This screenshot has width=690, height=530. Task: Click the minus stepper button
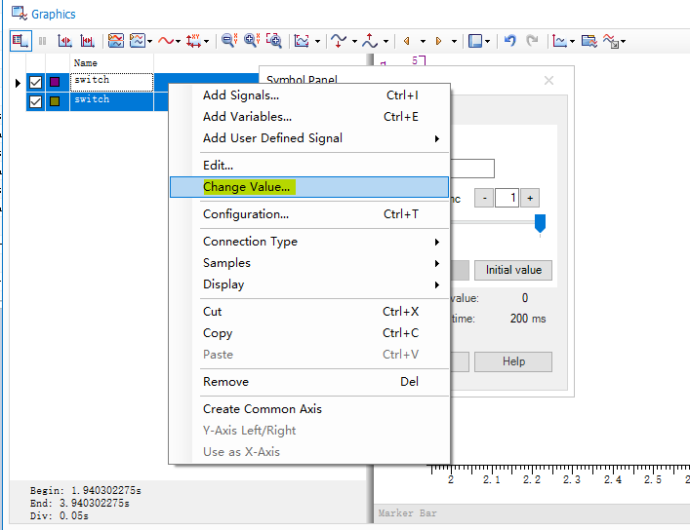point(484,198)
